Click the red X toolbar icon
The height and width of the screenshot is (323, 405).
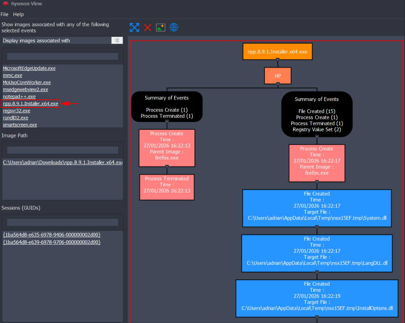click(148, 27)
